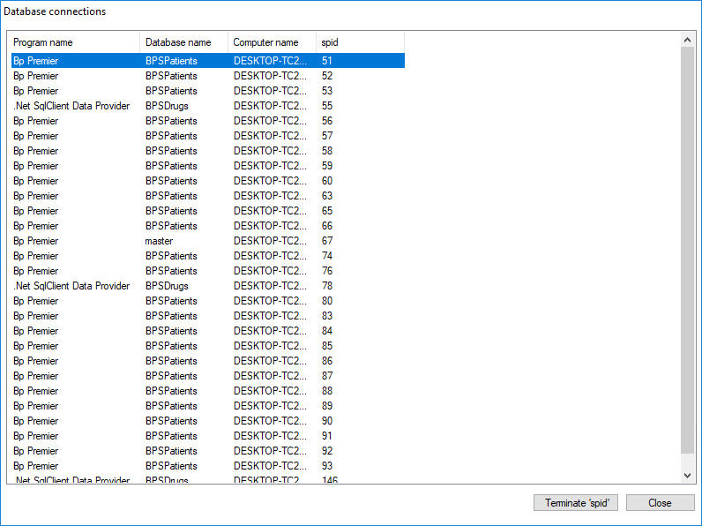Click the Computer name column header
The width and height of the screenshot is (702, 526).
[273, 42]
